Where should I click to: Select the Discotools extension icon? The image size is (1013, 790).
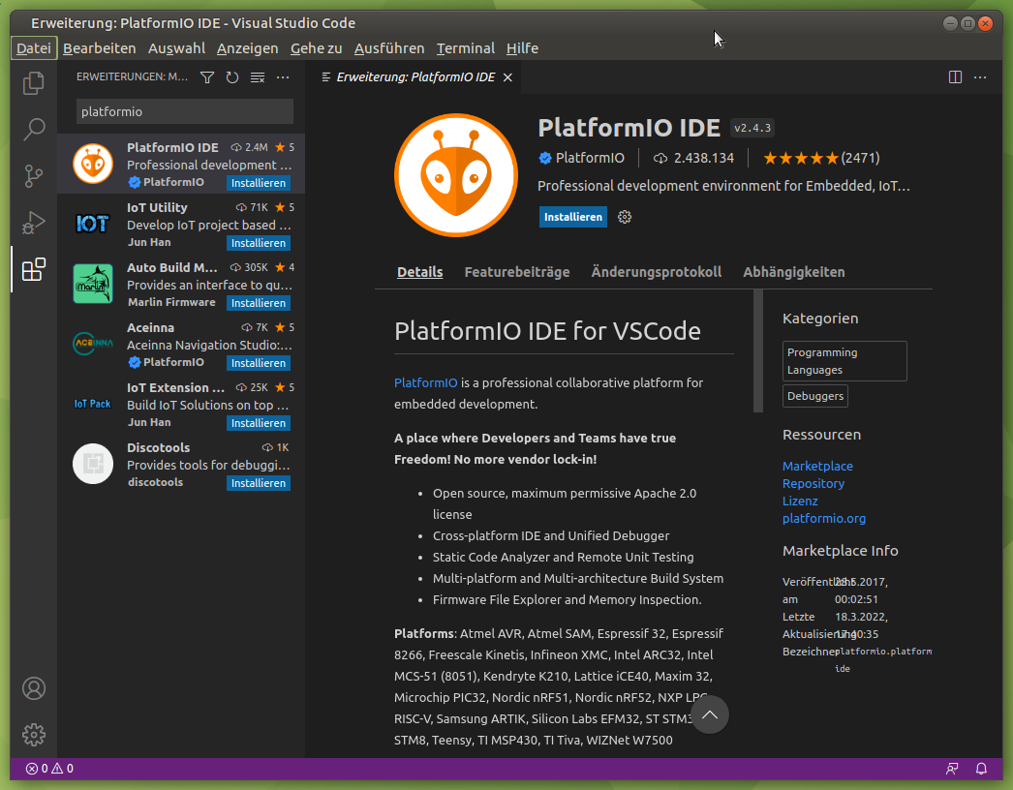(93, 464)
